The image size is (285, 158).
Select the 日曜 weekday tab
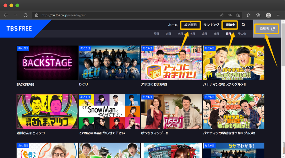point(229,34)
